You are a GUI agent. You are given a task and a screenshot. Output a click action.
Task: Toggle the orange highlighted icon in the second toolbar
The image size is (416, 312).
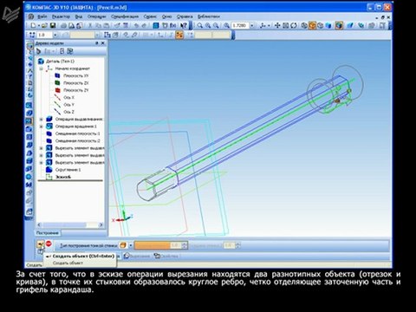pos(179,36)
